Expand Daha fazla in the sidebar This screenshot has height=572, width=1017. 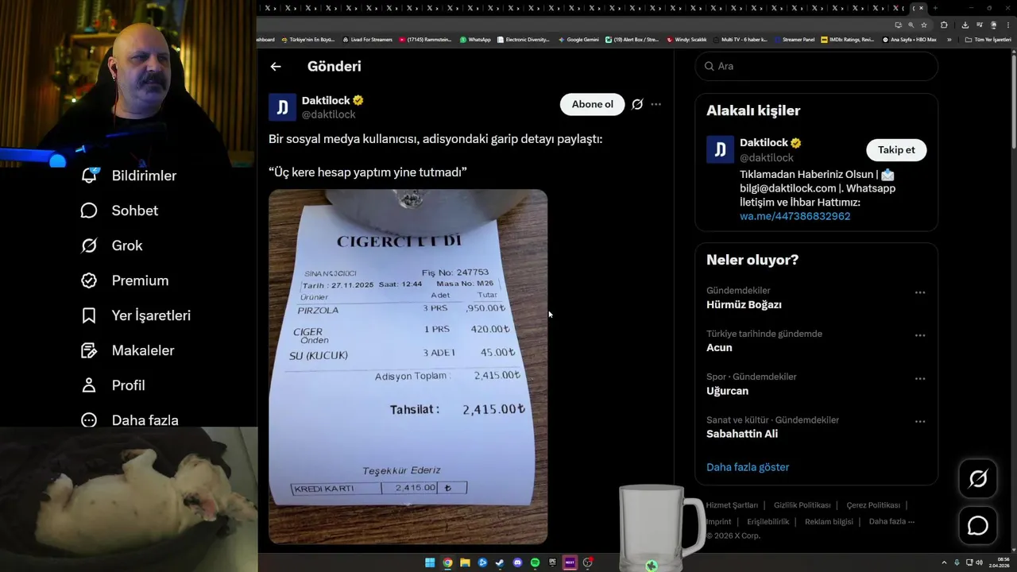[x=130, y=420]
